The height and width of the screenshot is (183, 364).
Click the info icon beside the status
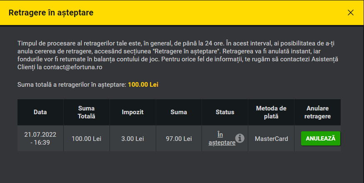[x=240, y=138]
